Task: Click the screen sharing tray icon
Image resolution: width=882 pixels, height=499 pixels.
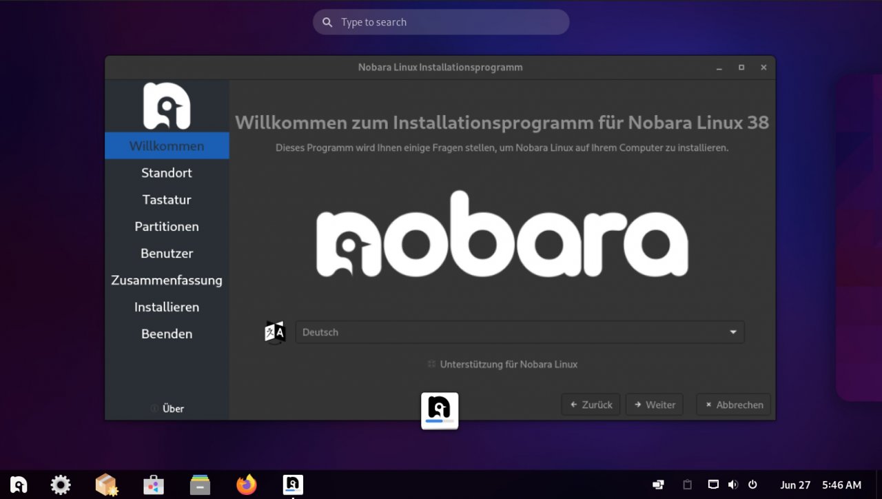Action: click(x=659, y=485)
